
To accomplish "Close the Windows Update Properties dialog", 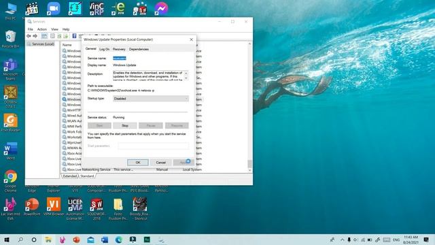I will (x=191, y=39).
